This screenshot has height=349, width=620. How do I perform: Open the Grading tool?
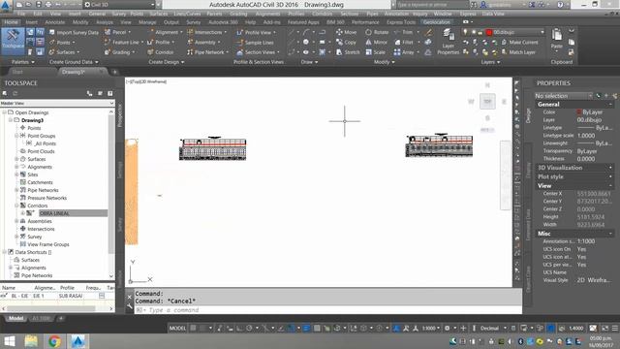click(120, 52)
